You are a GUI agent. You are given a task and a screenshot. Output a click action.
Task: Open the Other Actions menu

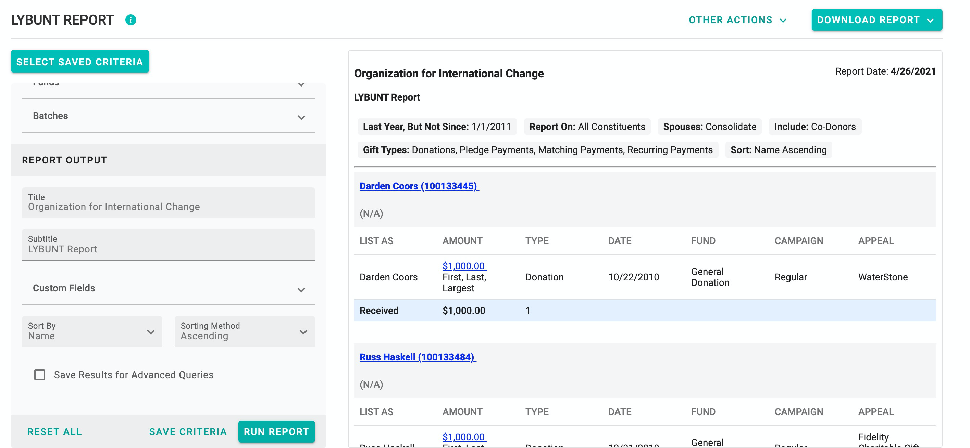point(737,20)
